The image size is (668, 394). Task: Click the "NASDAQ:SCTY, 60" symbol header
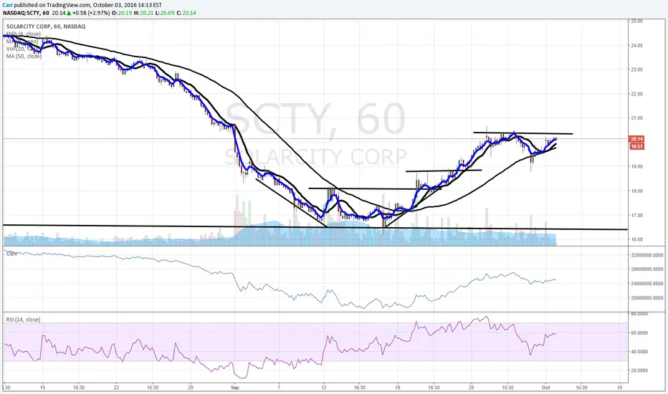[x=26, y=13]
